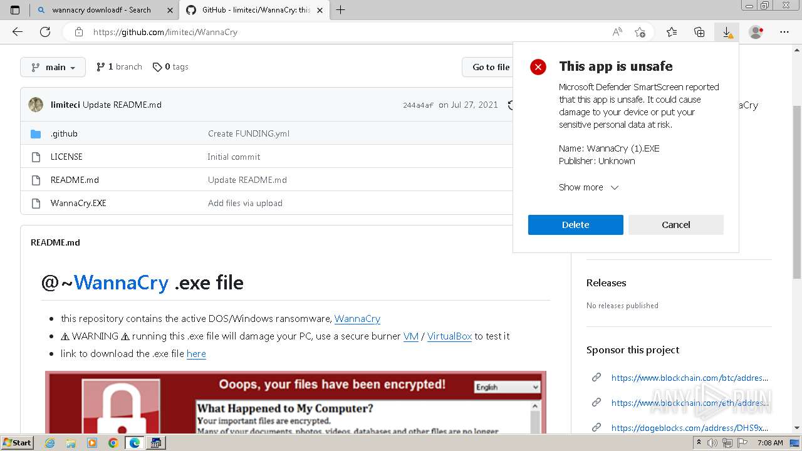Click the README.md file icon
Viewport: 802px width, 451px height.
[36, 180]
